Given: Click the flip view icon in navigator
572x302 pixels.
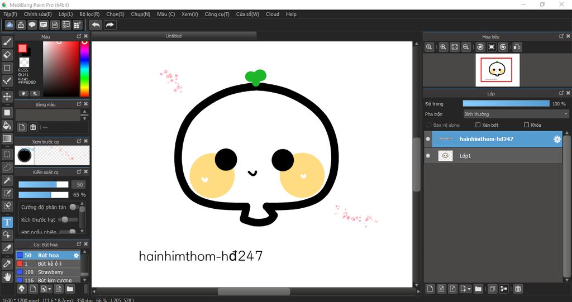Looking at the screenshot, I should (517, 47).
